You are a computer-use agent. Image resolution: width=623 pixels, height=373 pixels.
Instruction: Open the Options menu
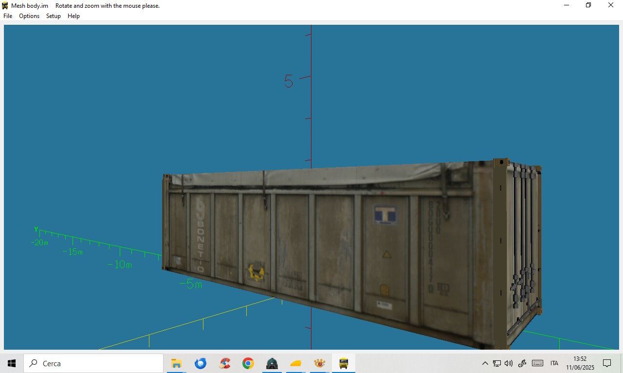click(29, 16)
